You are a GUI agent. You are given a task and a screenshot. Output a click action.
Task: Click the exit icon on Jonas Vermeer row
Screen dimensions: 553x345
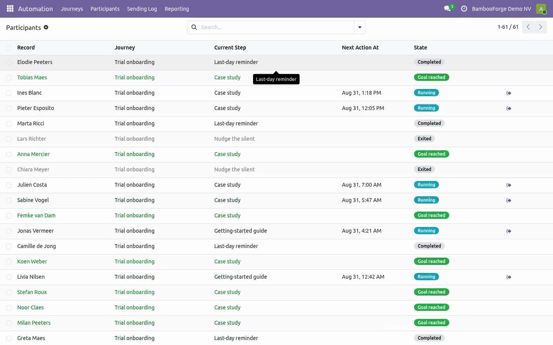(x=509, y=231)
